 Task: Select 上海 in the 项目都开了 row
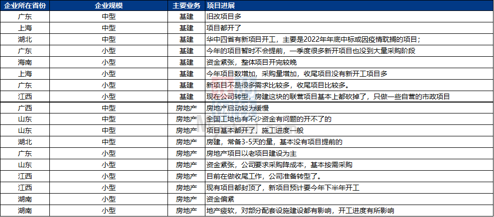(x=25, y=28)
